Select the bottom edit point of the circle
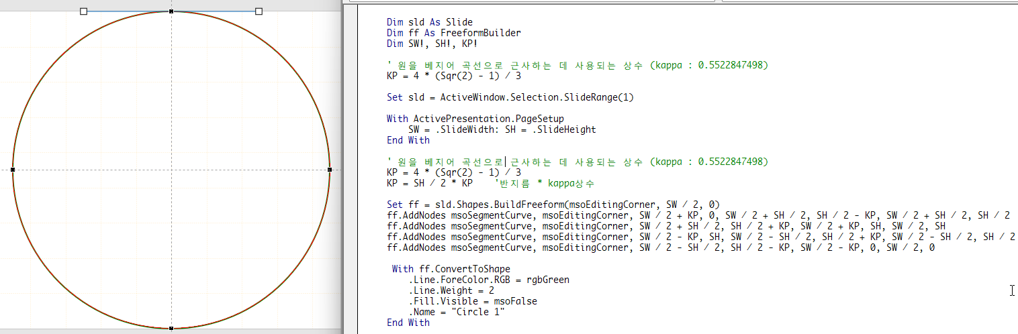 [171, 328]
